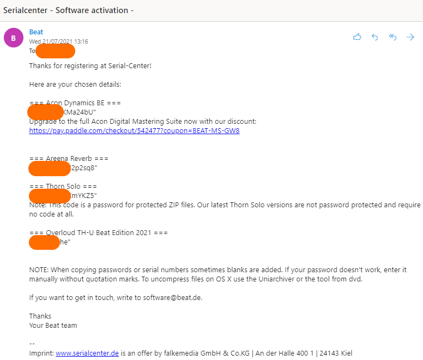Open the sender name Beat
Image resolution: width=423 pixels, height=360 pixels.
36,32
